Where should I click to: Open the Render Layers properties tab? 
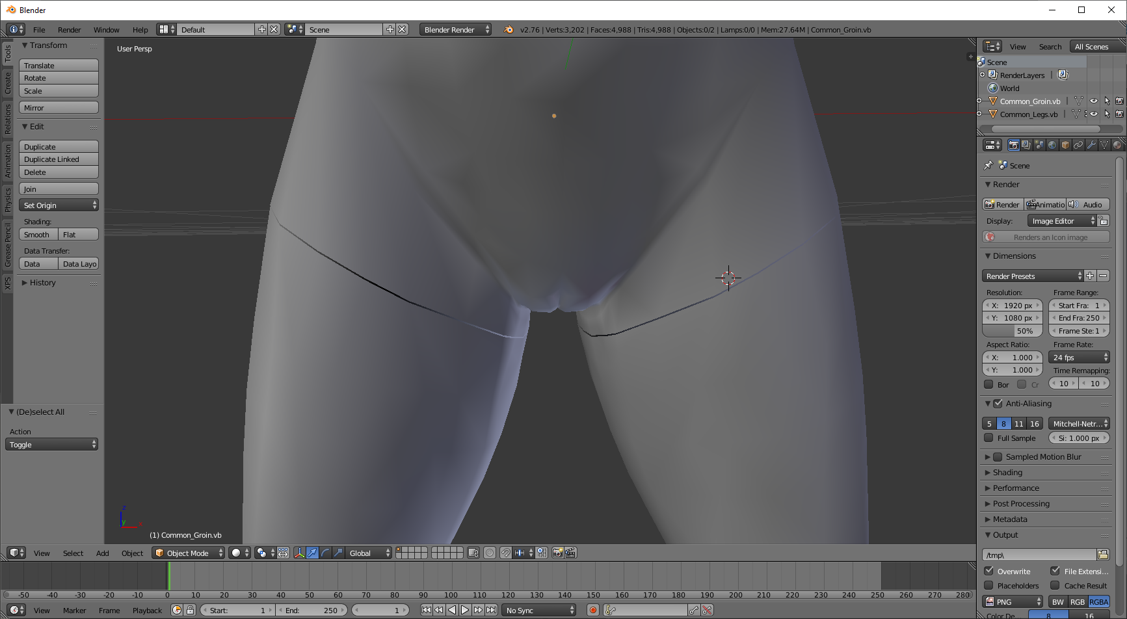point(1026,145)
